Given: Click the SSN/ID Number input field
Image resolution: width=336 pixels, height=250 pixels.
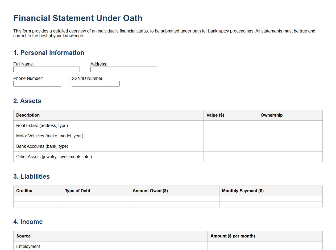Looking at the screenshot, I should (96, 84).
